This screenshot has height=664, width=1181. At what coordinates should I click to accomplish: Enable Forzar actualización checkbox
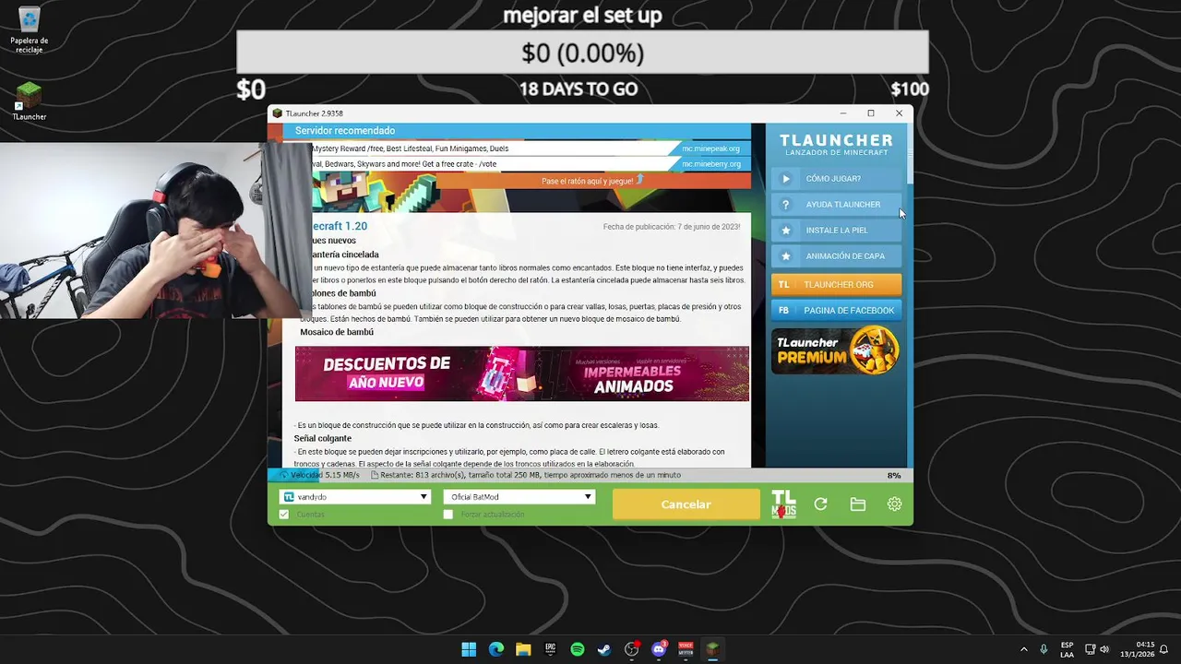pyautogui.click(x=448, y=514)
